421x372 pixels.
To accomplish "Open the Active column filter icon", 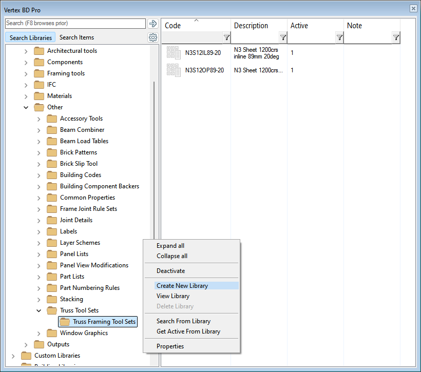I will (x=339, y=37).
